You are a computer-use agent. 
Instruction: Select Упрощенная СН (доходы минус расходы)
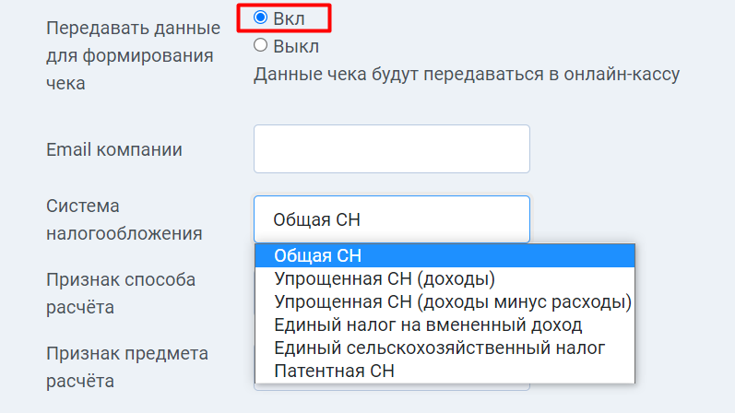pos(445,301)
